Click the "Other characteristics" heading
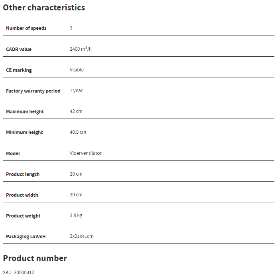This screenshot has width=276, height=277. click(44, 8)
